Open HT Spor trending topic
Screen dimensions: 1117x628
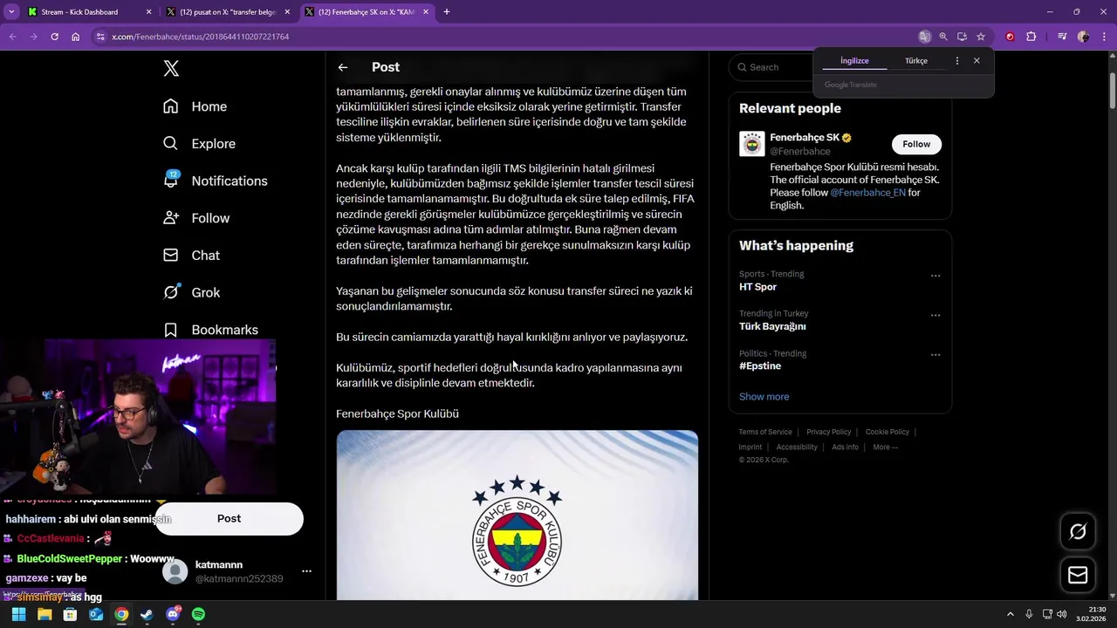click(x=757, y=287)
